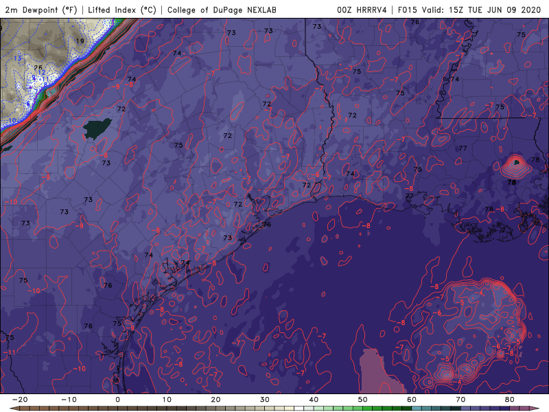This screenshot has height=412, width=549.
Task: Click the "Lifted Index (°C)" title label
Action: (122, 10)
